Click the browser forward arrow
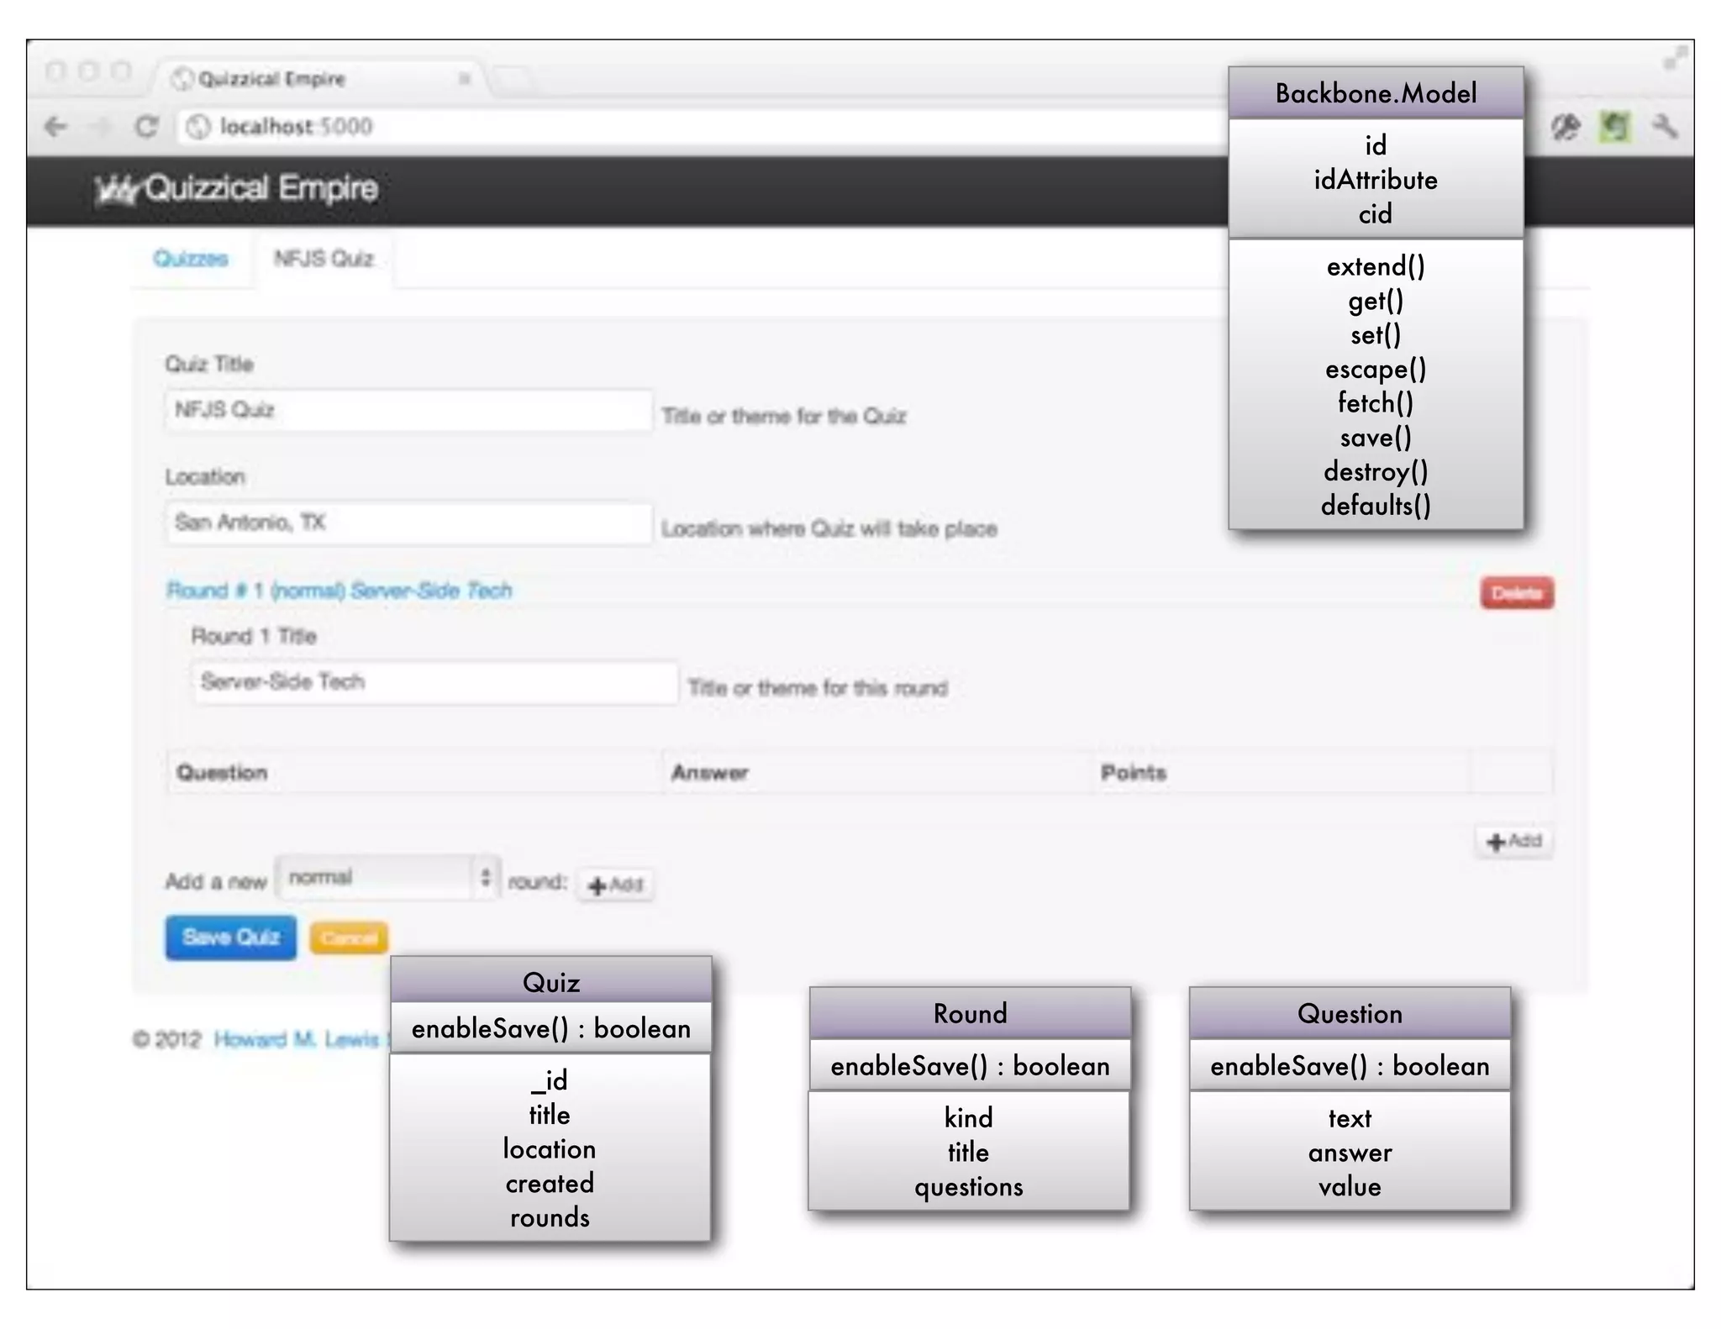 [x=101, y=127]
